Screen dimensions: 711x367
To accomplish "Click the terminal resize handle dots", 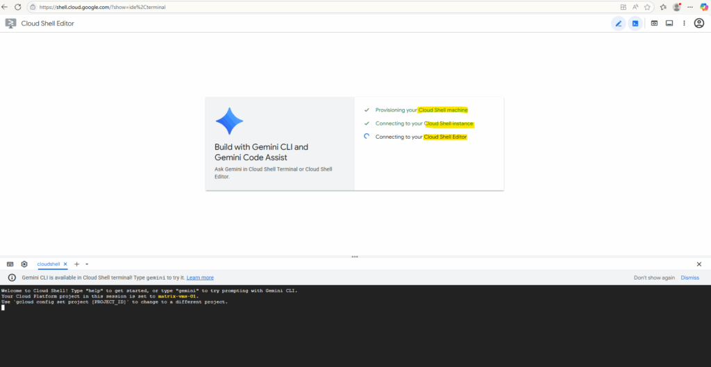I will (x=355, y=257).
